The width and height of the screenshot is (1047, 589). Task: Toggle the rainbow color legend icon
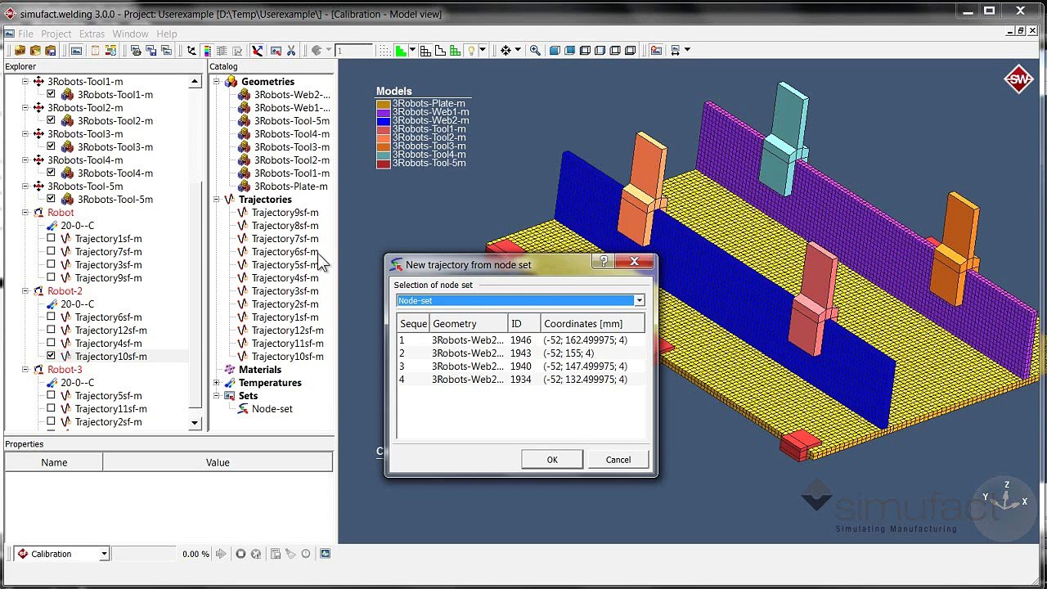[207, 51]
